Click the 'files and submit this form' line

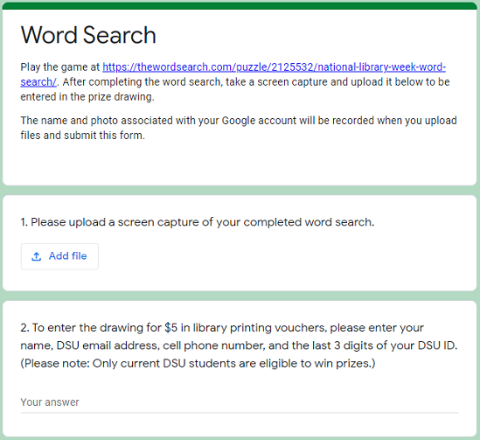83,135
